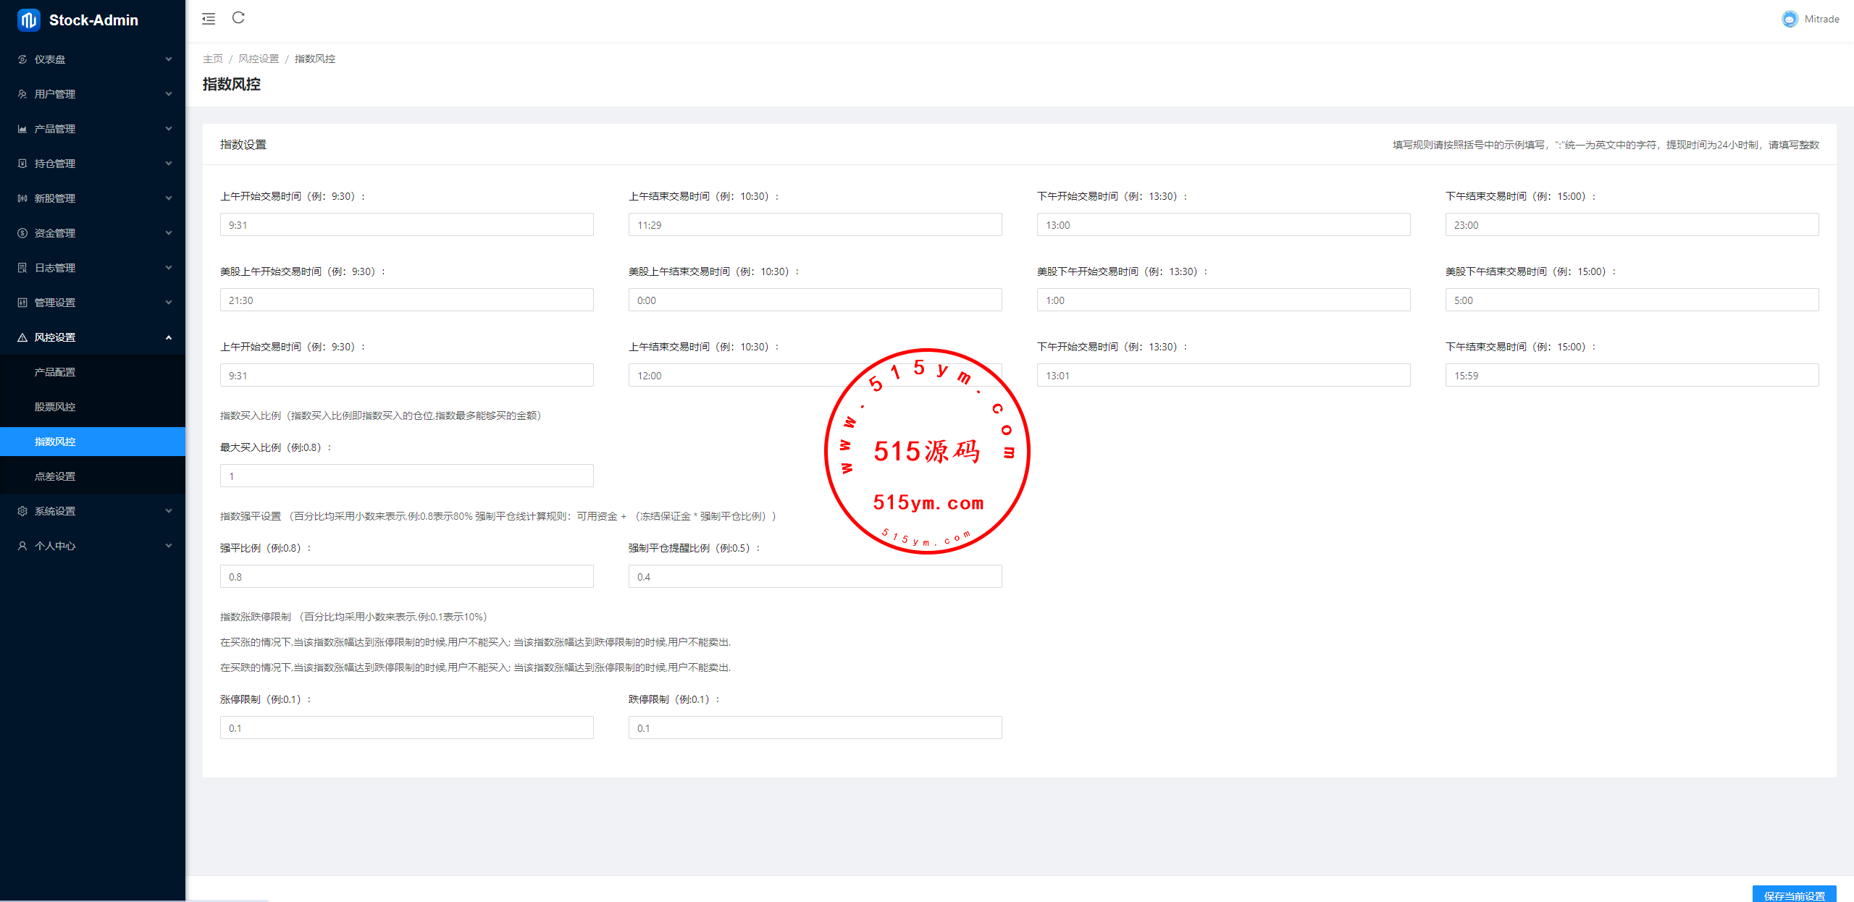Viewport: 1854px width, 902px height.
Task: Click the Mitrade user avatar icon
Action: click(1790, 20)
